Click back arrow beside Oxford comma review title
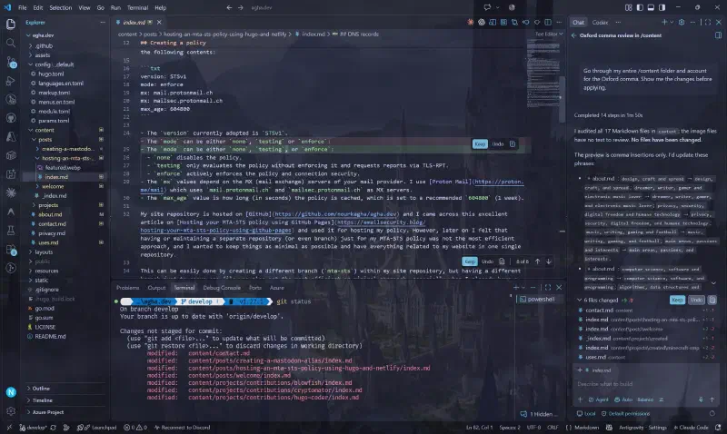Image resolution: width=727 pixels, height=434 pixels. 574,35
